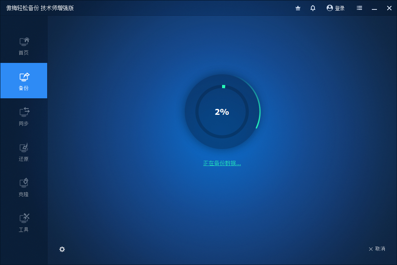Minimize the backup window
The height and width of the screenshot is (265, 397).
click(x=374, y=8)
